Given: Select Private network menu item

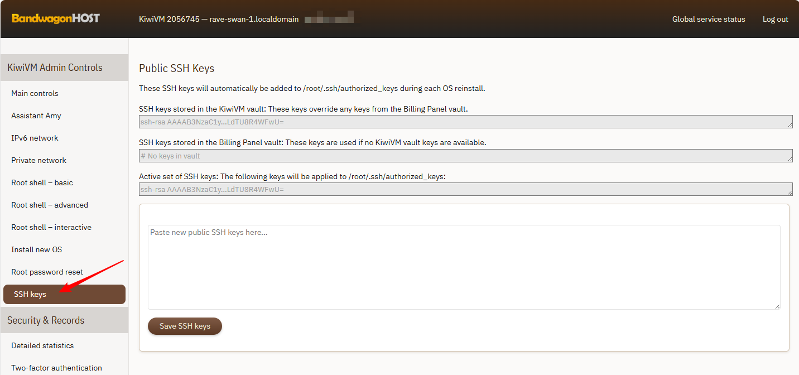Looking at the screenshot, I should click(x=38, y=160).
